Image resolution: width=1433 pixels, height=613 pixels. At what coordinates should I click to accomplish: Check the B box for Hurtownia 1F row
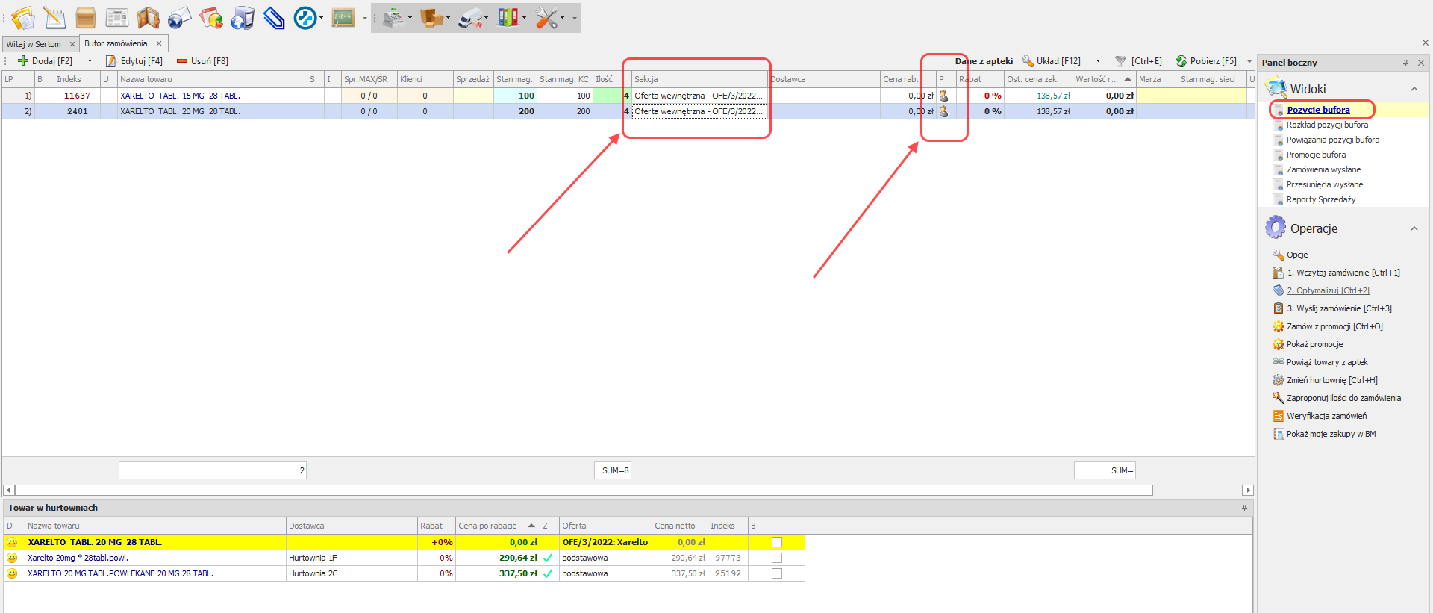tap(777, 558)
